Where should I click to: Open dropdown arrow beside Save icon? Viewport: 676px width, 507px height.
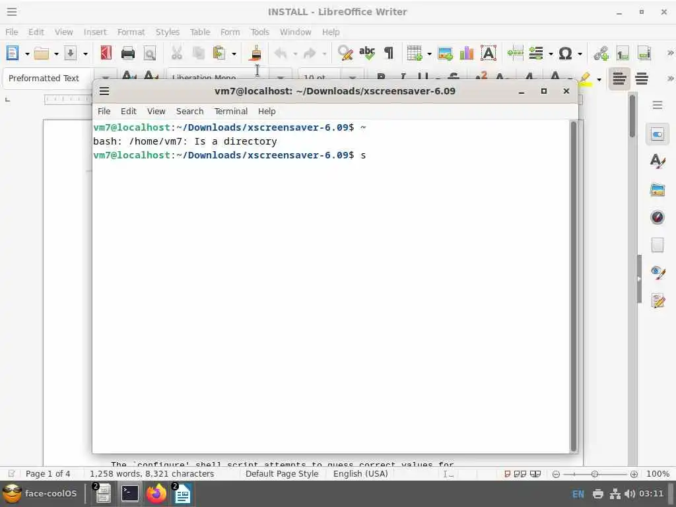(85, 54)
